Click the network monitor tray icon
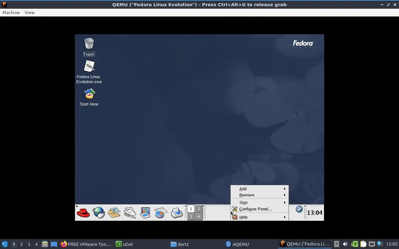This screenshot has width=399, height=249. click(x=372, y=244)
